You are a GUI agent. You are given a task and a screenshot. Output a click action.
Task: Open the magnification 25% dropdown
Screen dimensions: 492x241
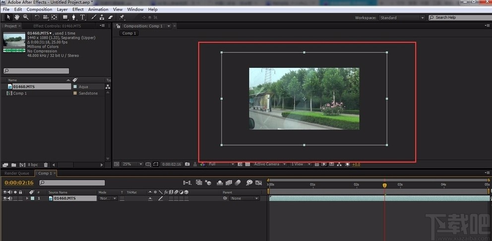[132, 164]
